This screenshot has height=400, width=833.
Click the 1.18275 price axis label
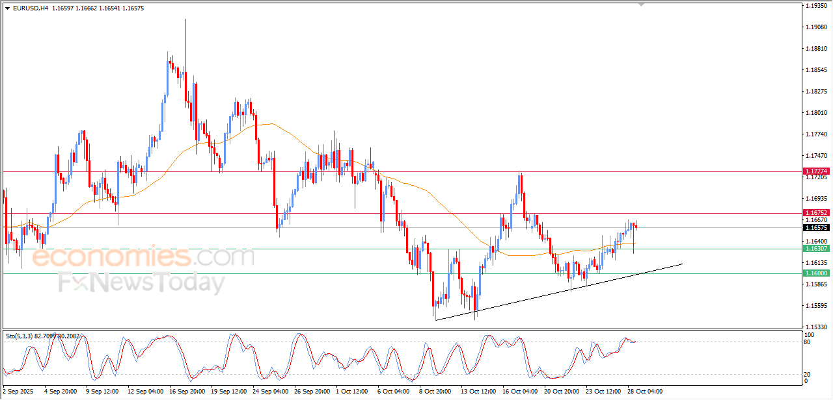(816, 92)
